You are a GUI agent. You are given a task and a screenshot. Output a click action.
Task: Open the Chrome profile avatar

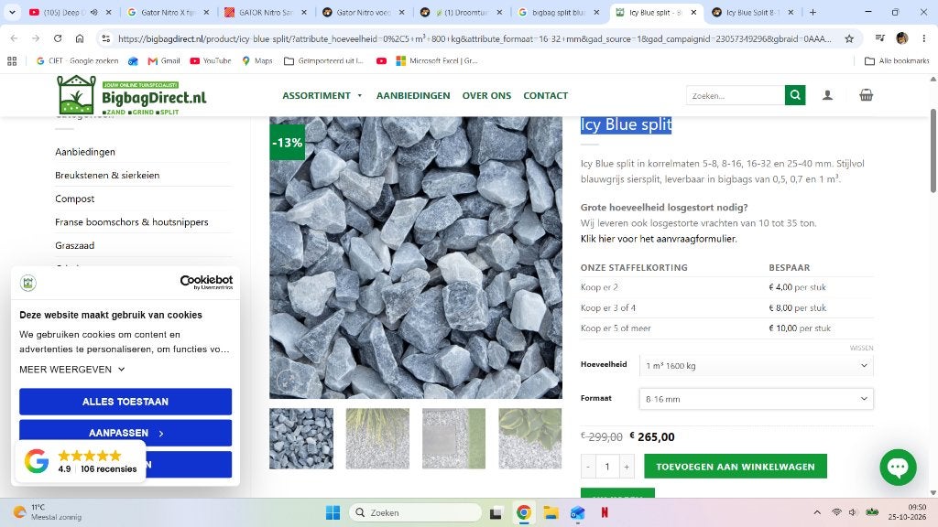pos(902,38)
